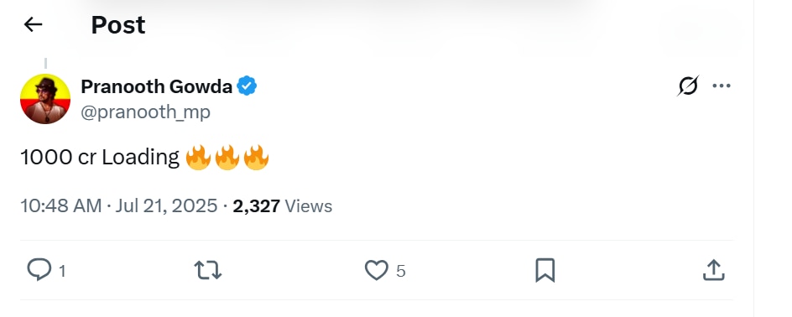Click the like count number 5
Image resolution: width=792 pixels, height=317 pixels.
400,272
